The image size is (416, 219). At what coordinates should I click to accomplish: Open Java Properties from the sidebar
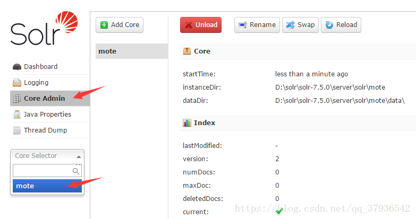click(x=47, y=115)
